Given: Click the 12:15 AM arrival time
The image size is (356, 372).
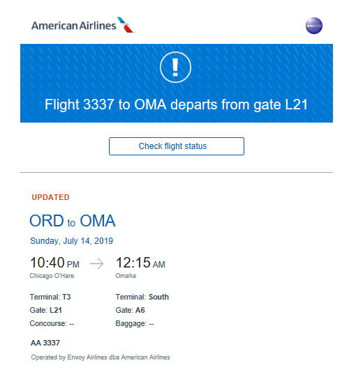Looking at the screenshot, I should 140,263.
